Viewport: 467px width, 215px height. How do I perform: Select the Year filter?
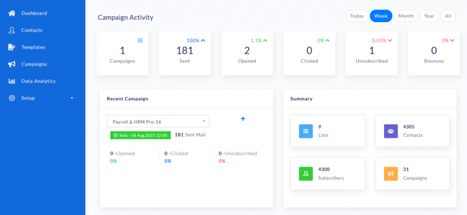(429, 16)
